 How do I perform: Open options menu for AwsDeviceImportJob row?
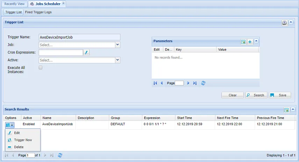(10, 125)
